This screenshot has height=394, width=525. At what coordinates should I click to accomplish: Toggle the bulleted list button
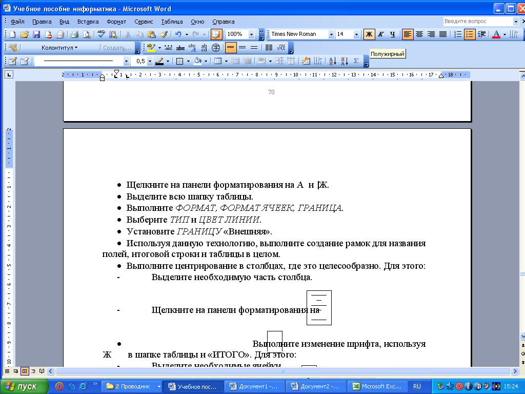pyautogui.click(x=470, y=34)
